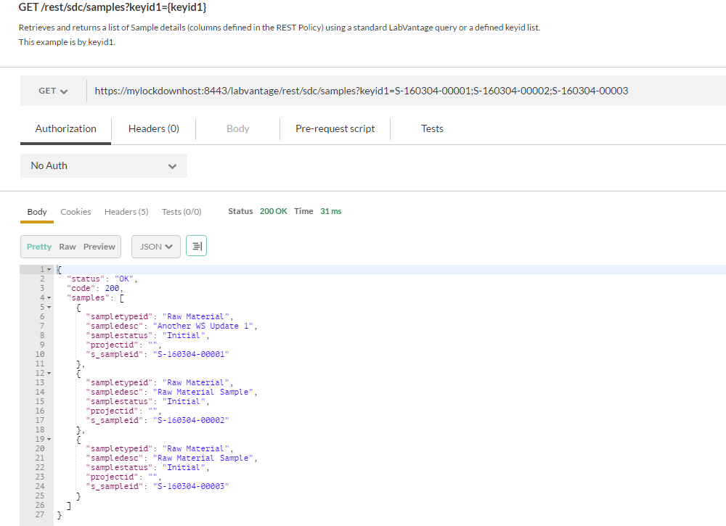
Task: Open the request Body tab
Action: click(238, 128)
